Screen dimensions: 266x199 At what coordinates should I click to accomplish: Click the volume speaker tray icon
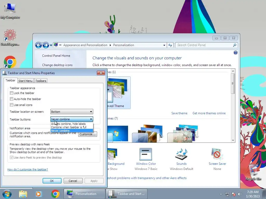click(x=240, y=194)
